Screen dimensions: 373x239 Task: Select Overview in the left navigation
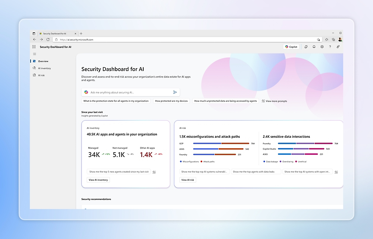[43, 61]
